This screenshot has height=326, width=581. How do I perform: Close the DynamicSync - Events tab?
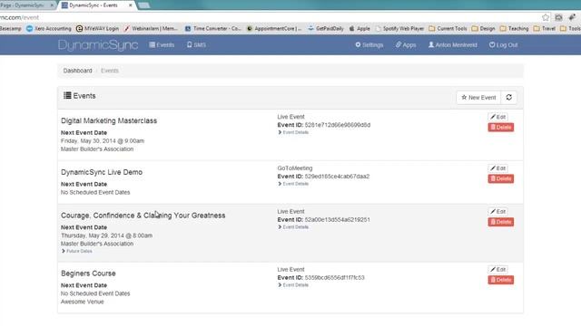click(x=131, y=5)
